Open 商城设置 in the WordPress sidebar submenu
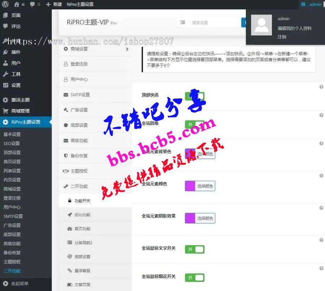The width and height of the screenshot is (325, 291). tap(12, 189)
